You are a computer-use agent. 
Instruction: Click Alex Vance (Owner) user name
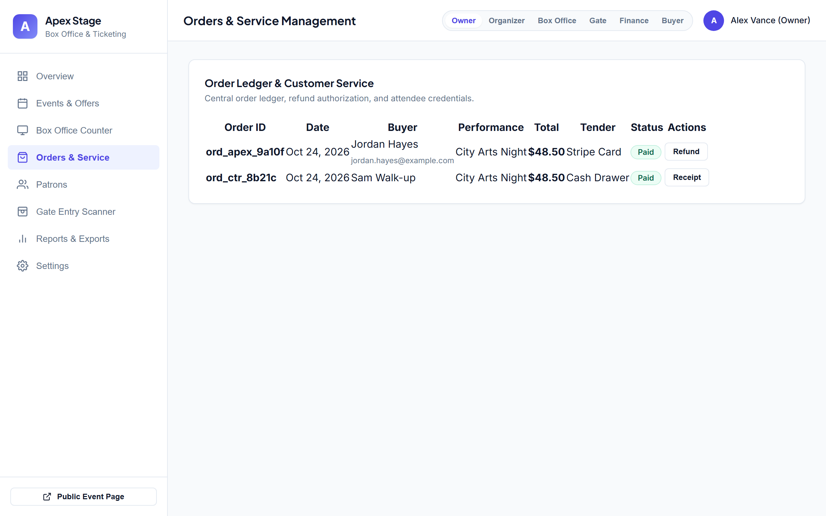770,20
